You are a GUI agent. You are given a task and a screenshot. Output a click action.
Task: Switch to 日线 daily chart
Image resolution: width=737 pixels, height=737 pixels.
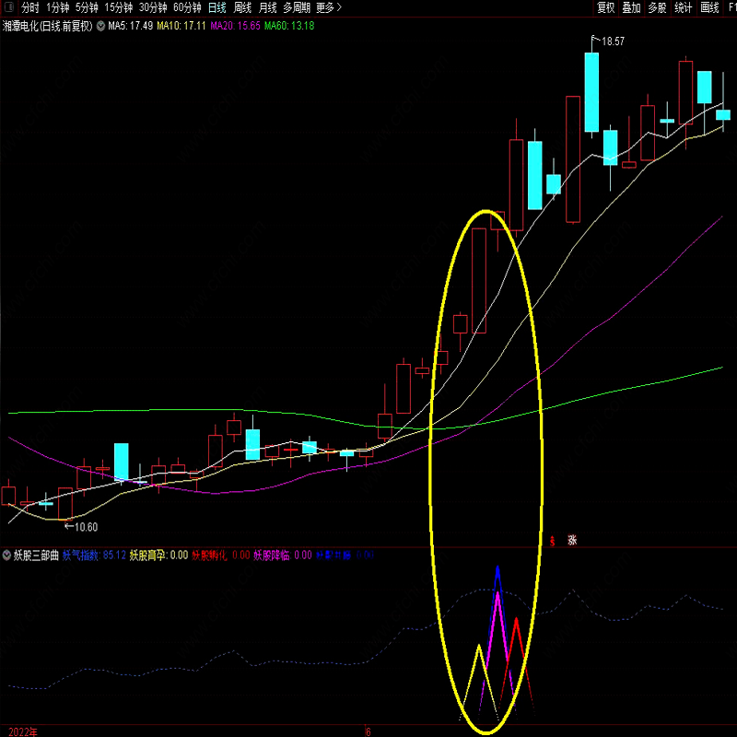click(216, 7)
